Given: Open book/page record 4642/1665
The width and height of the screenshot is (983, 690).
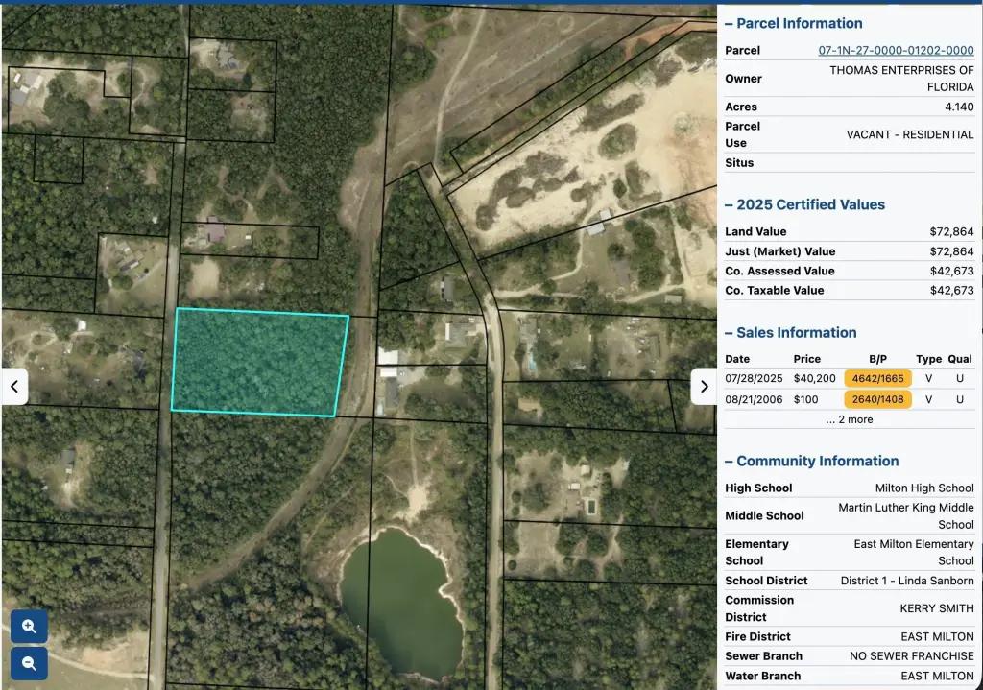Looking at the screenshot, I should click(877, 378).
